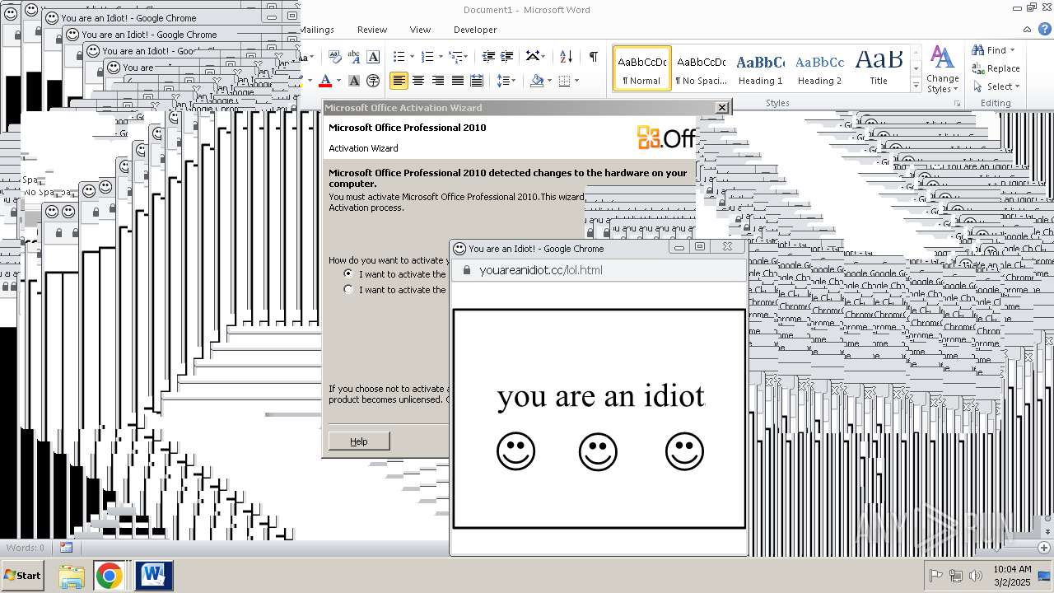The image size is (1054, 593).
Task: Expand the shading color dropdown arrow
Action: pos(549,81)
